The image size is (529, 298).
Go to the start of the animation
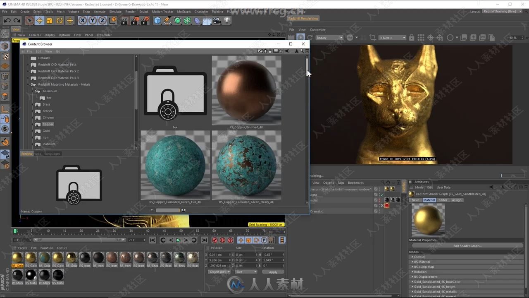point(153,240)
